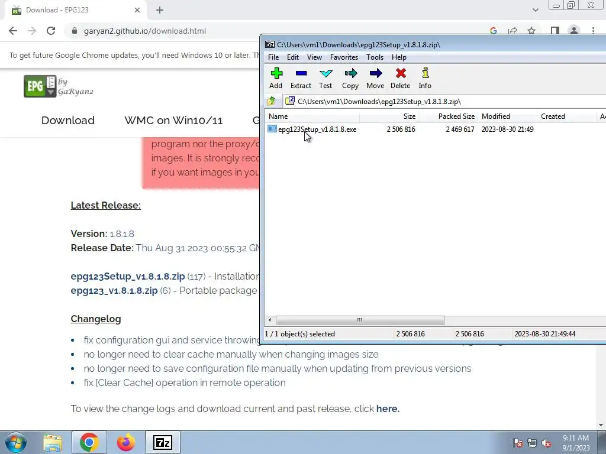Click the 7z icon in window title bar
The width and height of the screenshot is (606, 454).
270,44
